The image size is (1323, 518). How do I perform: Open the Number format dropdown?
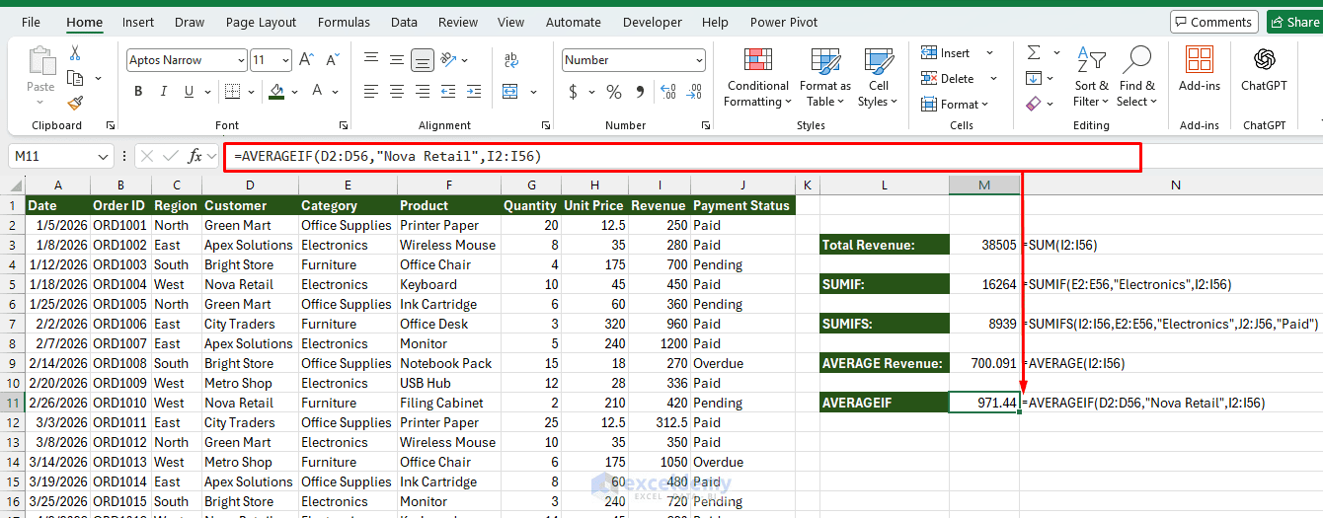pos(699,61)
